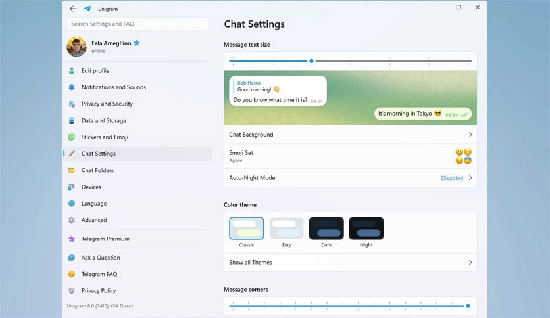Click the Language globe icon
The image size is (550, 318).
pyautogui.click(x=72, y=204)
